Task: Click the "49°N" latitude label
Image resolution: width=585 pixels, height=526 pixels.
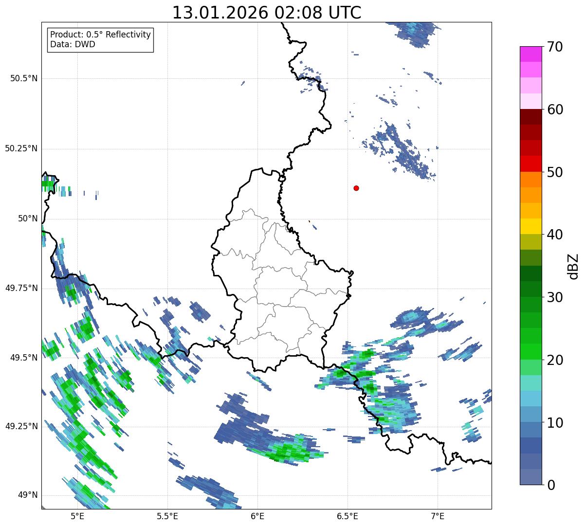Action: coord(28,495)
